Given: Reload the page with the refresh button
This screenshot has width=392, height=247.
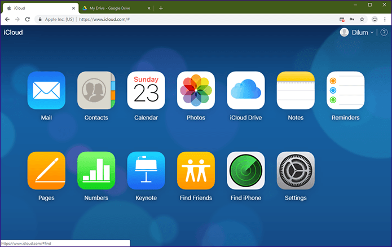Looking at the screenshot, I should click(28, 19).
